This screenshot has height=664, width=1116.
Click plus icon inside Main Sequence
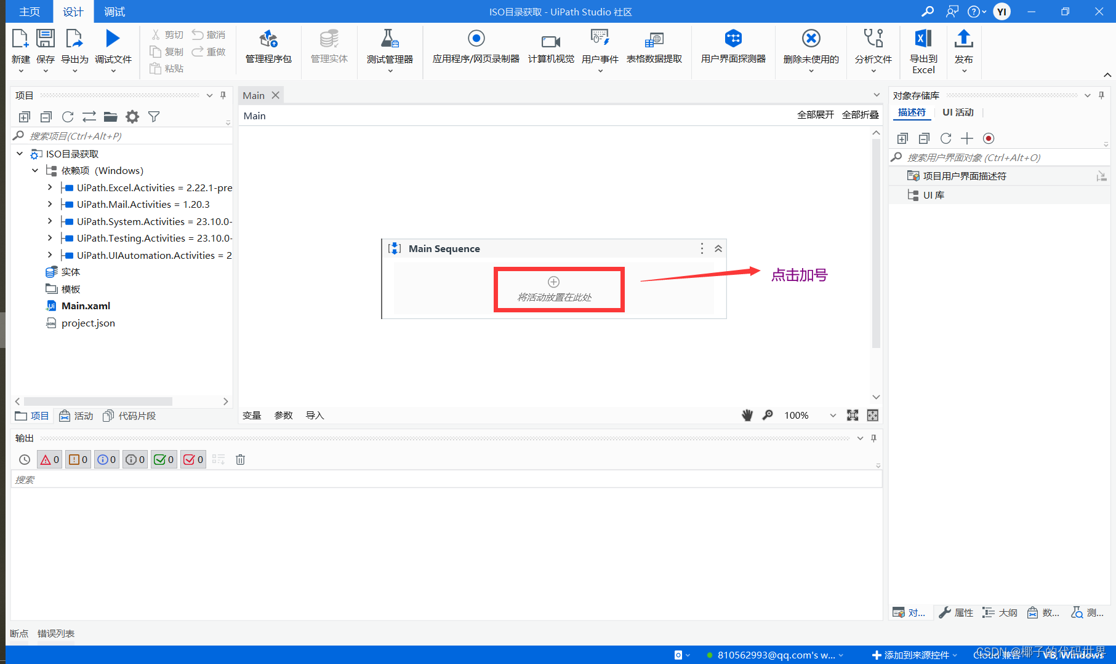[x=554, y=282]
